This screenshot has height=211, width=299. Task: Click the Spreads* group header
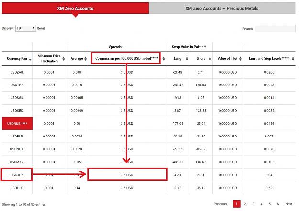click(x=116, y=47)
